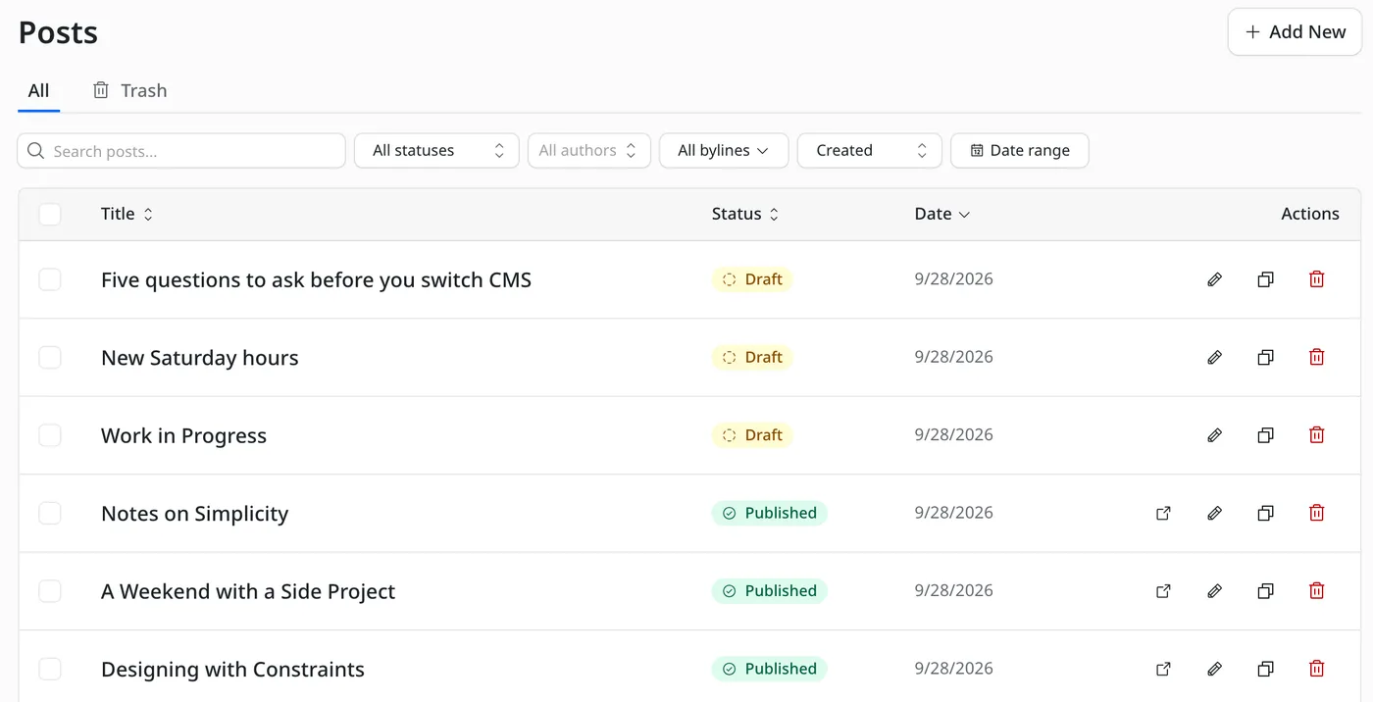Screen dimensions: 1373x702
Task: Click the date of 'Designing with Constraints'
Action: point(953,669)
